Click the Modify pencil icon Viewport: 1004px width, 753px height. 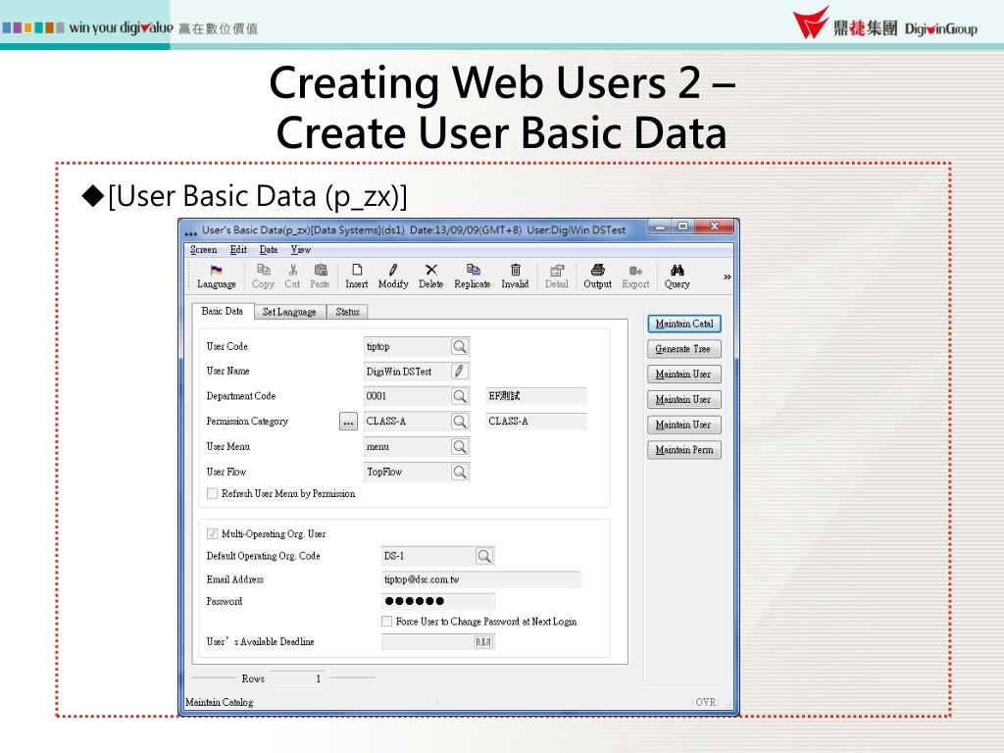point(393,276)
